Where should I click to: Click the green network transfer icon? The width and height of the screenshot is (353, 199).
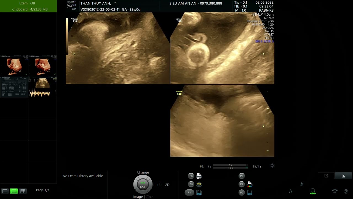coord(313,192)
